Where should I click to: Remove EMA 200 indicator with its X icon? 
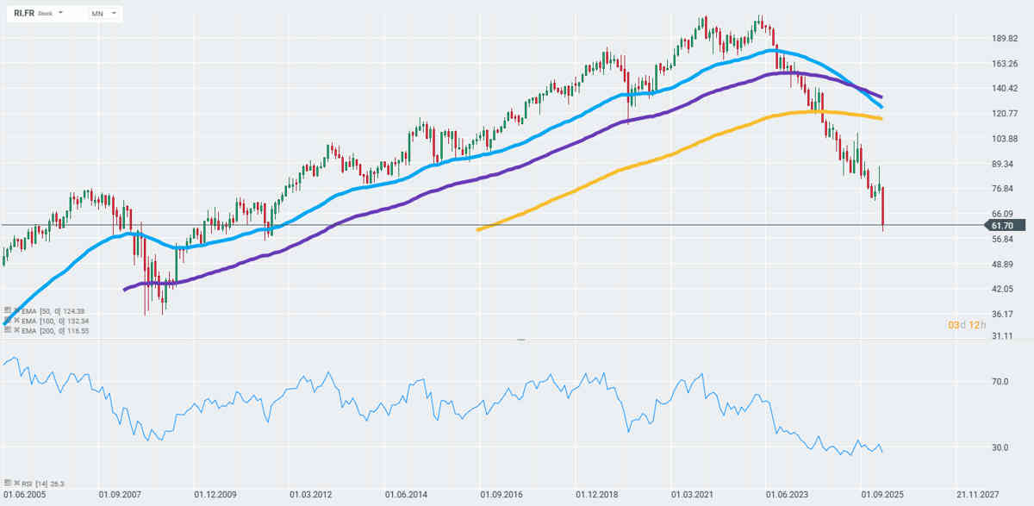coord(16,330)
